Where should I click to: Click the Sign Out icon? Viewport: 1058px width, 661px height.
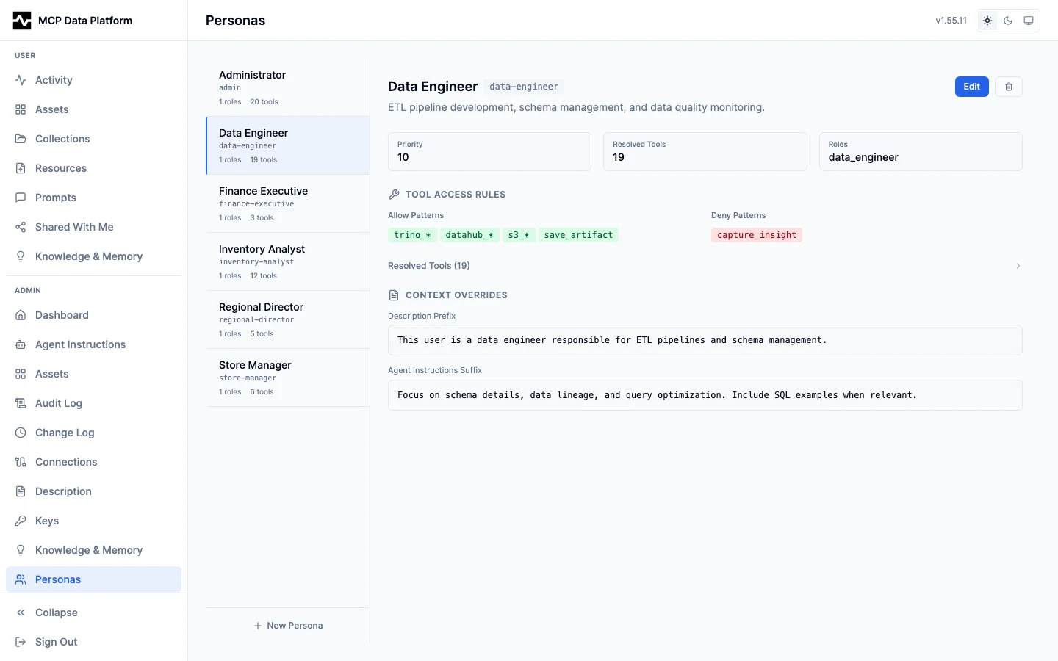pyautogui.click(x=21, y=642)
